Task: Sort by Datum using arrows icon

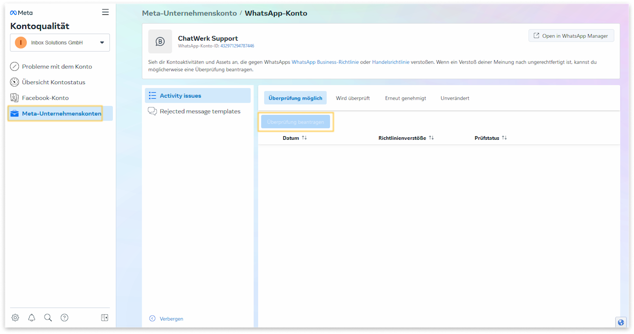Action: click(304, 138)
